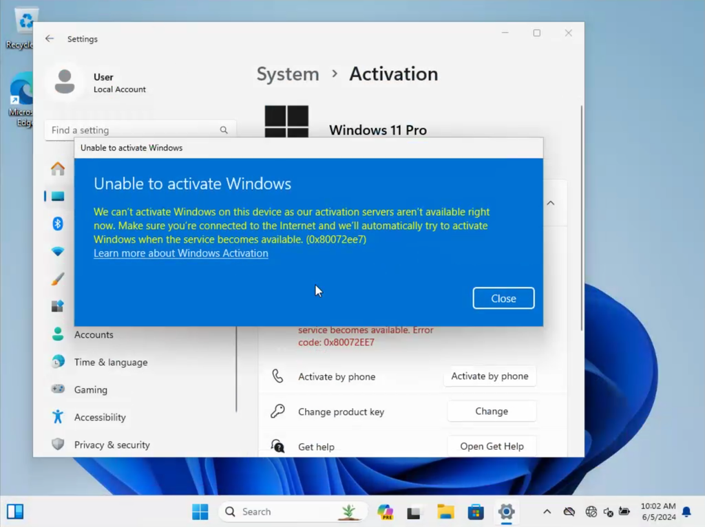Open Learn more about Windows Activation link
Screen dimensions: 705x527
coord(181,253)
